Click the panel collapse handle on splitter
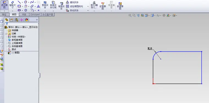The image size is (209, 103). click(x=40, y=75)
